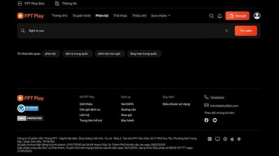The height and width of the screenshot is (156, 279).
Task: Open notifications bell
Action: coord(220,16)
